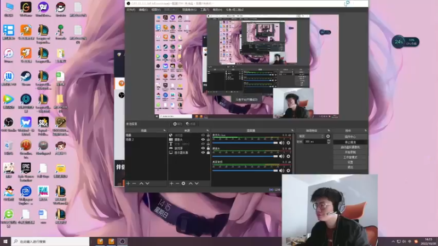The height and width of the screenshot is (246, 438).
Task: Toggle visibility eye for the 摄像头 camera source
Action: click(x=203, y=139)
